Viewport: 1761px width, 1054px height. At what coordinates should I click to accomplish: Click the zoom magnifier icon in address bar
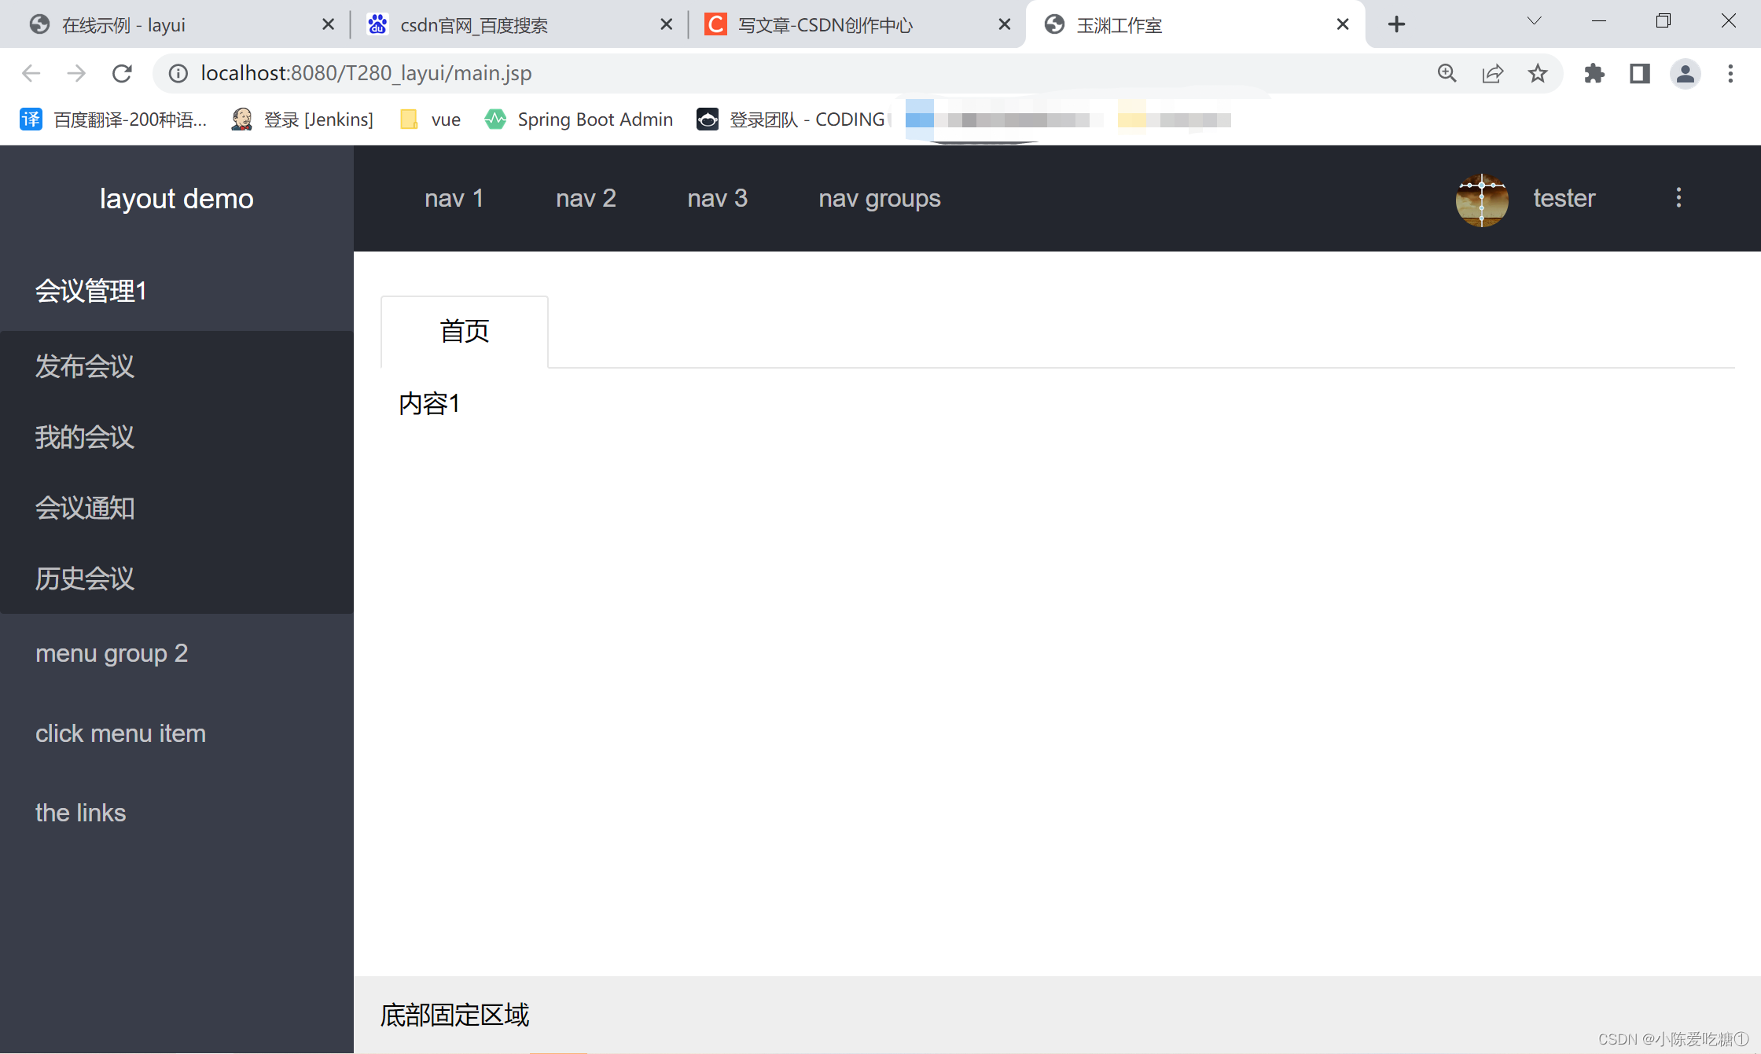point(1447,73)
